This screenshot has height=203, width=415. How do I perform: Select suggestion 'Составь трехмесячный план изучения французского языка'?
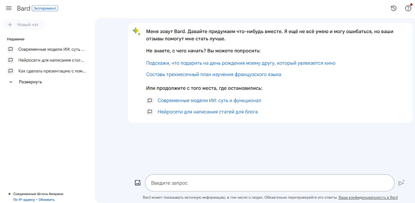coord(214,74)
